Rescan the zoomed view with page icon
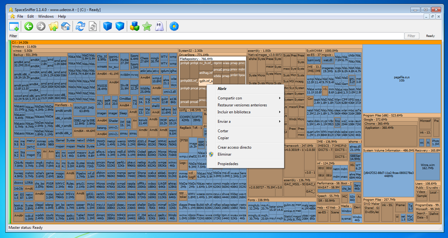Image resolution: width=448 pixels, height=238 pixels. point(93,26)
